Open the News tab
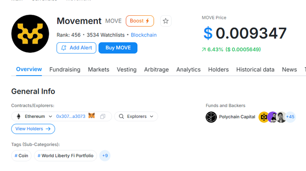This screenshot has width=306, height=171. tap(289, 70)
